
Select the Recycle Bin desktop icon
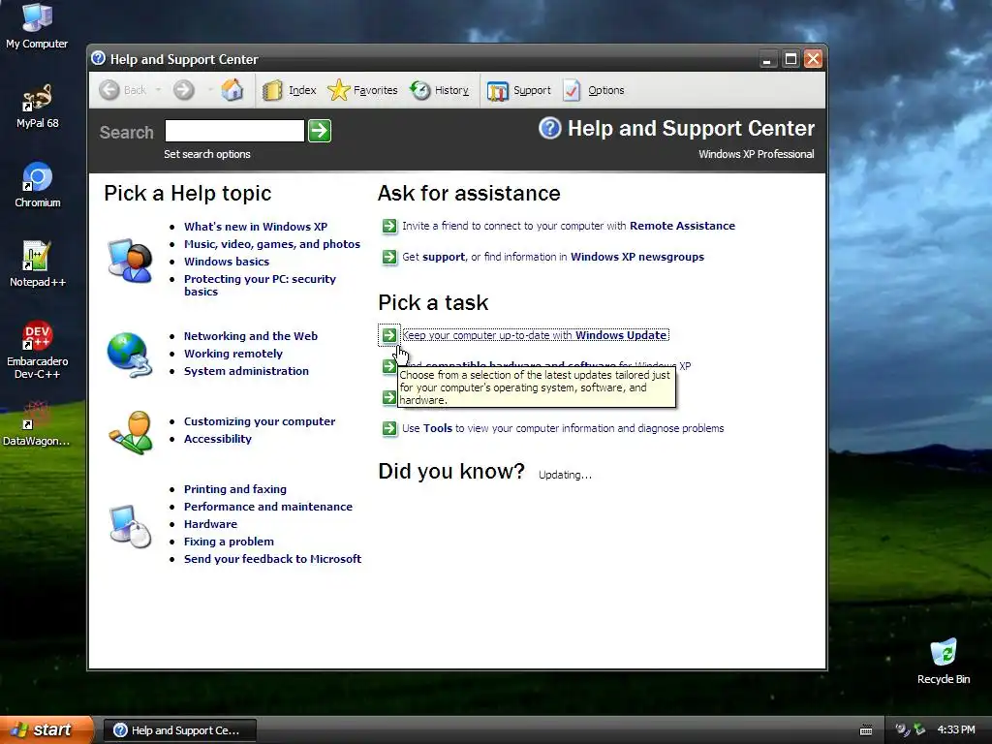944,661
